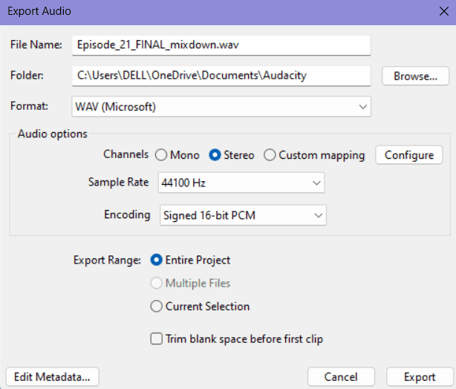The width and height of the screenshot is (456, 389).
Task: Click the Browse... folder button
Action: point(415,76)
